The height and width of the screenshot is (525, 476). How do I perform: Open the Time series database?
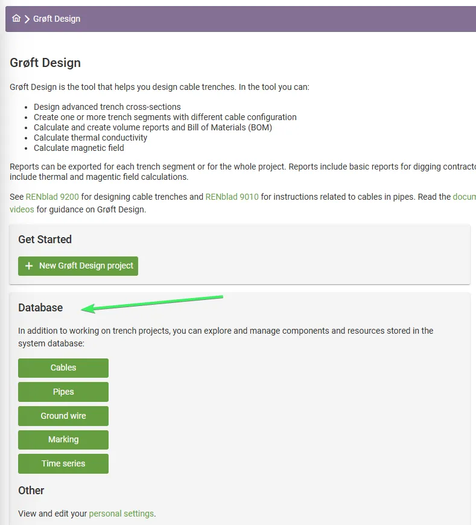pyautogui.click(x=63, y=463)
